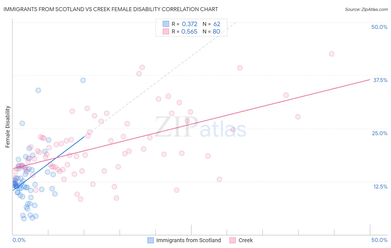Click the ZIPatlas watermark in chart center
Viewport: 391px width, 248px height.
click(x=201, y=127)
